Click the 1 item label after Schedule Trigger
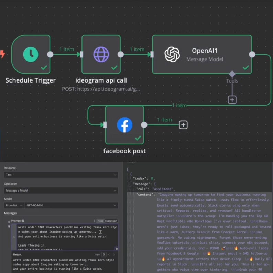273x273 pixels. (67, 49)
